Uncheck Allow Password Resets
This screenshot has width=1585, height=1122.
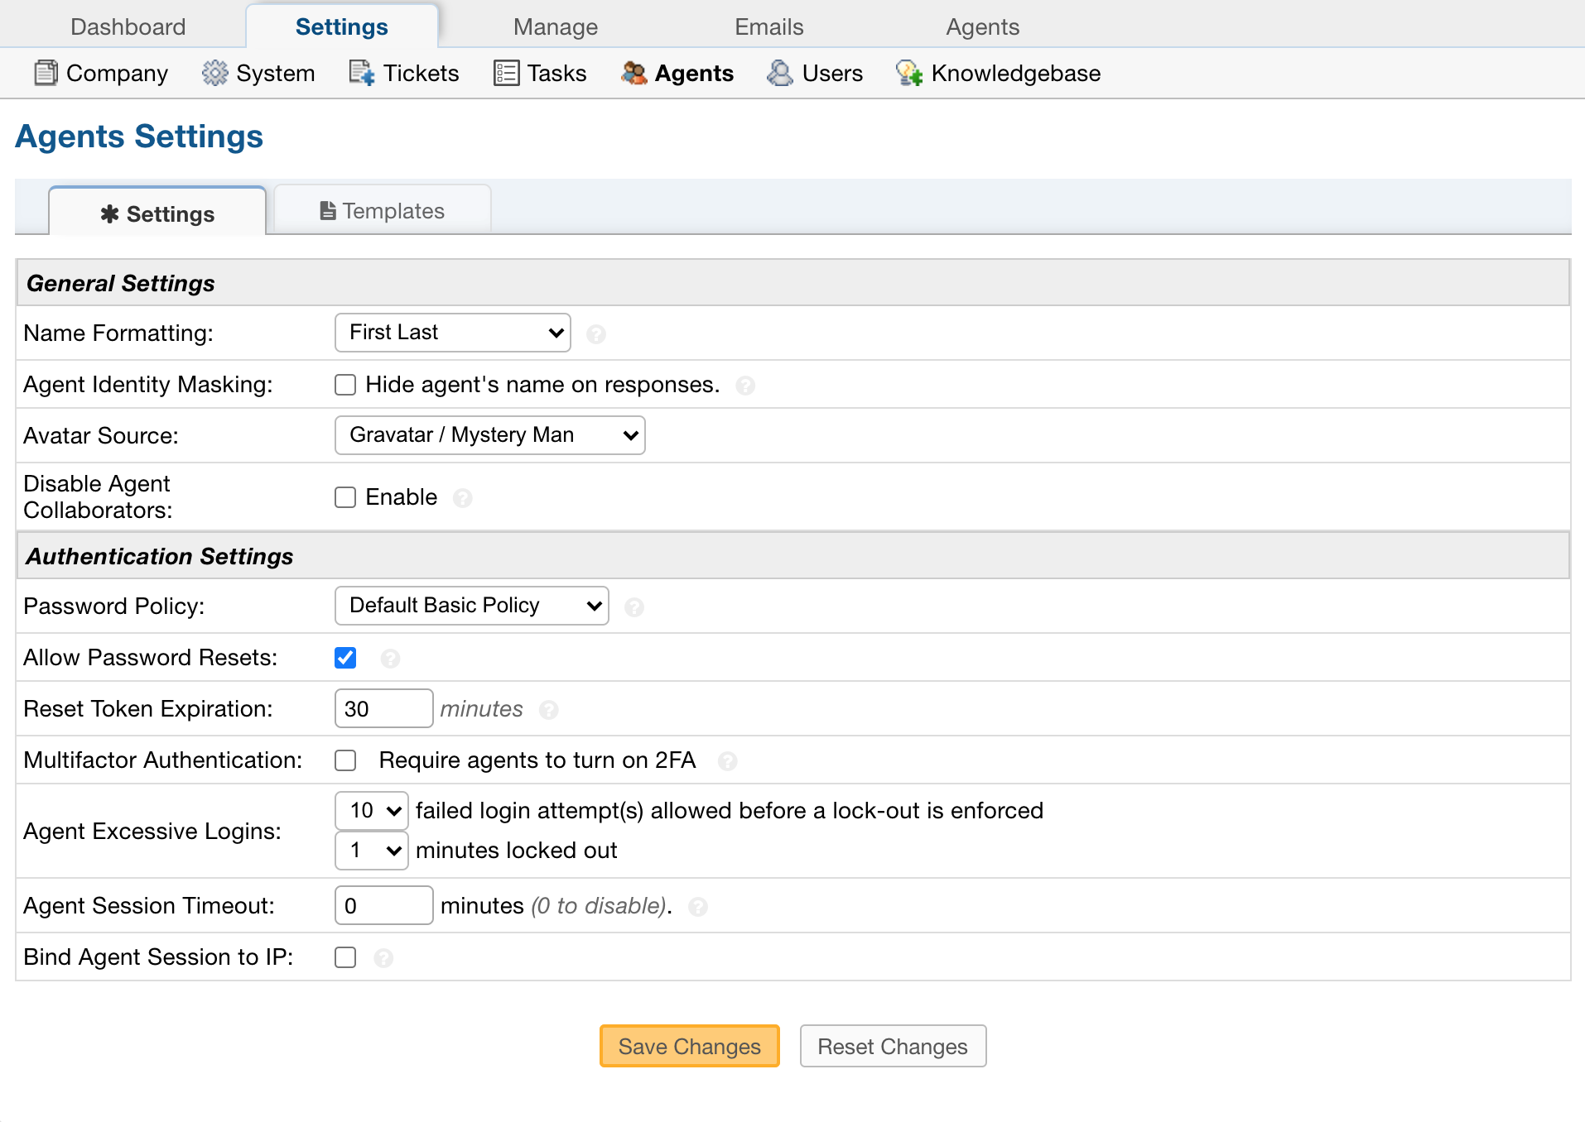(345, 658)
